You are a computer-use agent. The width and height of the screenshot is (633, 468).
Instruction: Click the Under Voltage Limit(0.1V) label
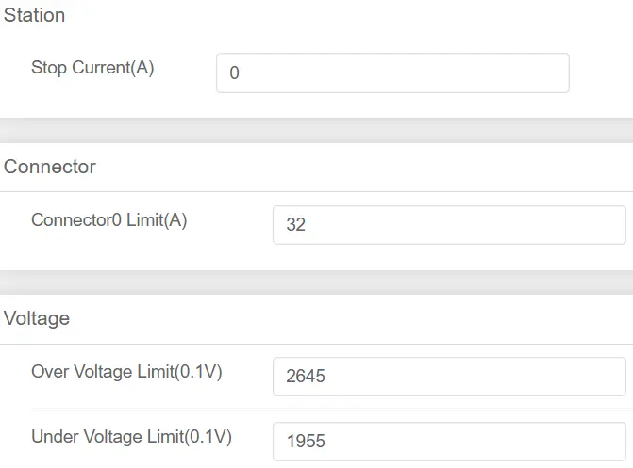[x=131, y=436]
